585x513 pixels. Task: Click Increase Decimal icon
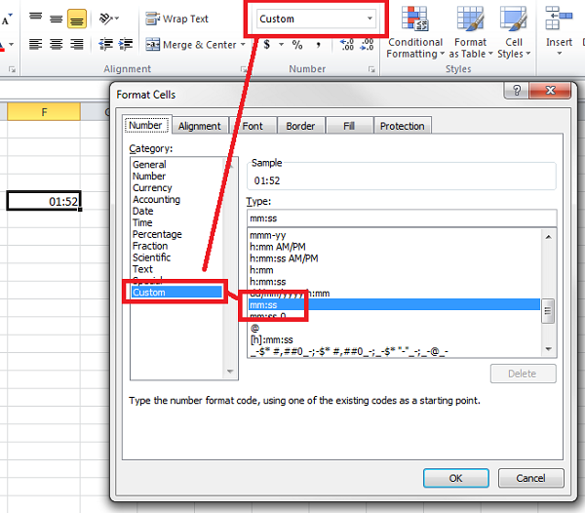coord(347,45)
